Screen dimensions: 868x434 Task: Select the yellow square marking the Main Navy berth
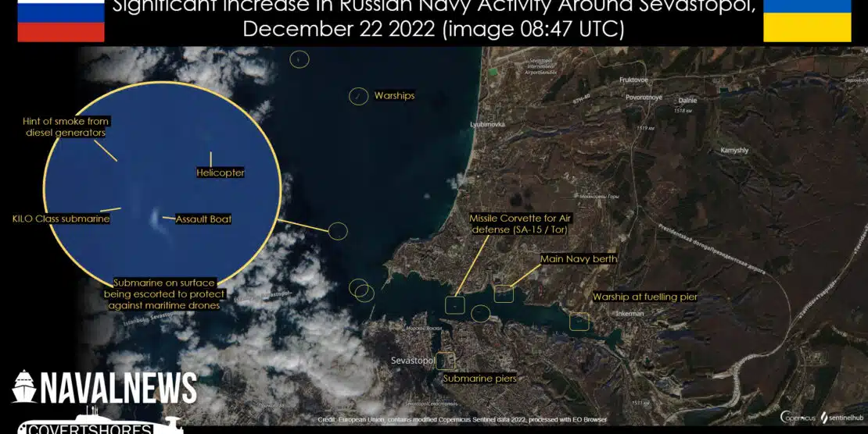tap(504, 293)
